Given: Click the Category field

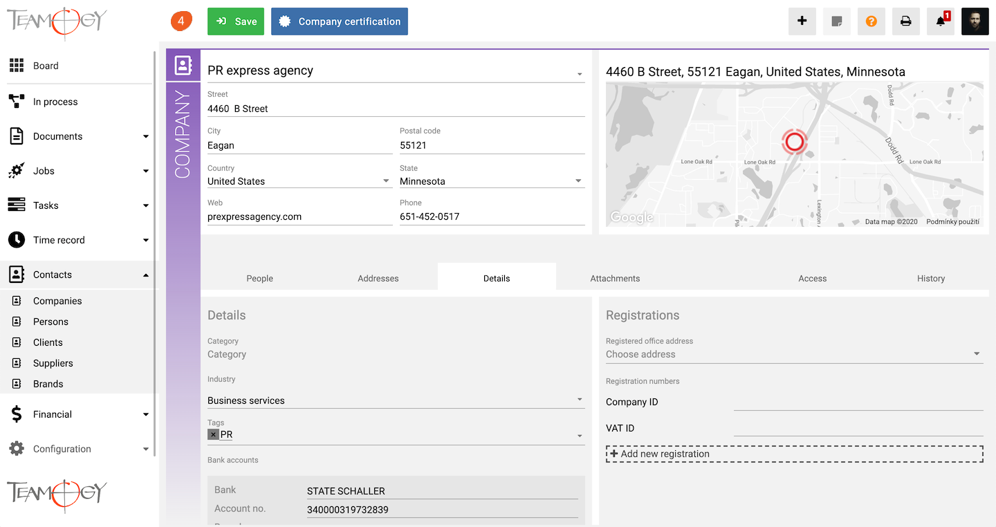Looking at the screenshot, I should (396, 354).
